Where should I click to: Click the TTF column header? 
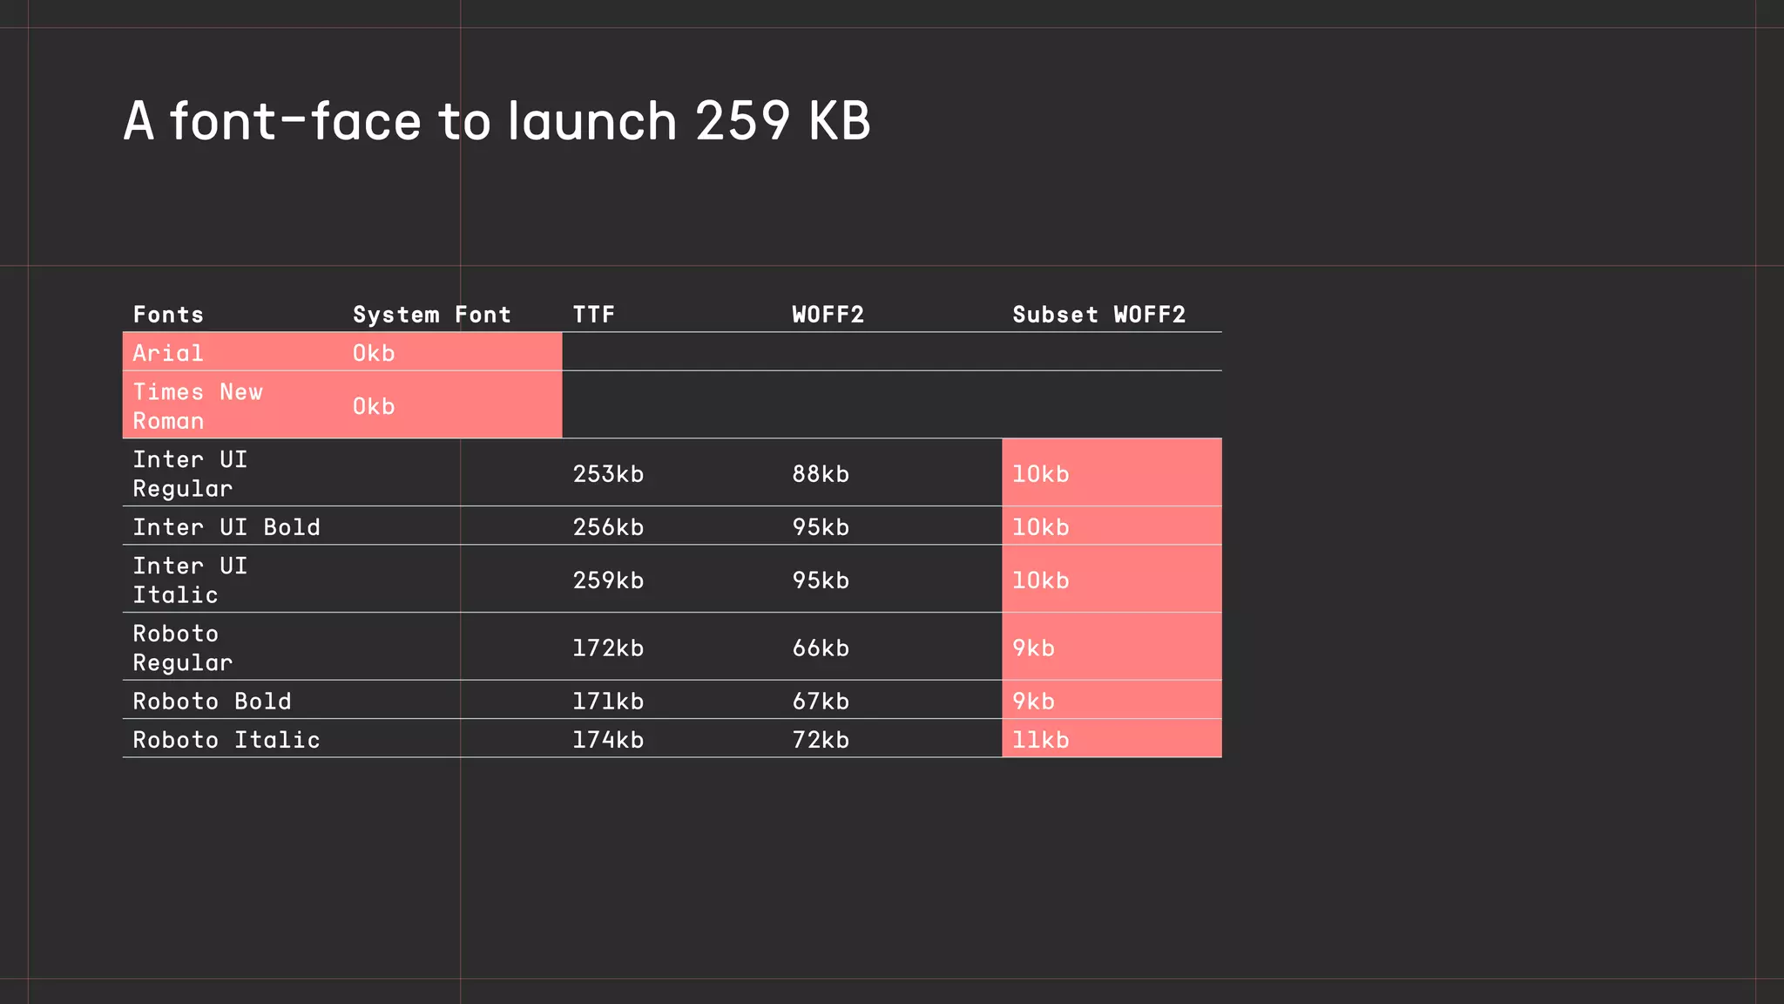pos(594,315)
